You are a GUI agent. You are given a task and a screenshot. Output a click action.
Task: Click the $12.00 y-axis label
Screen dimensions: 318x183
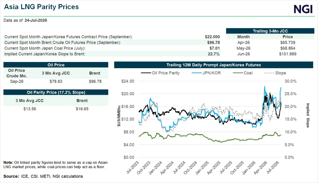point(128,119)
